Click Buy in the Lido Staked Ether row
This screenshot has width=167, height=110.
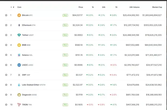[65, 85]
